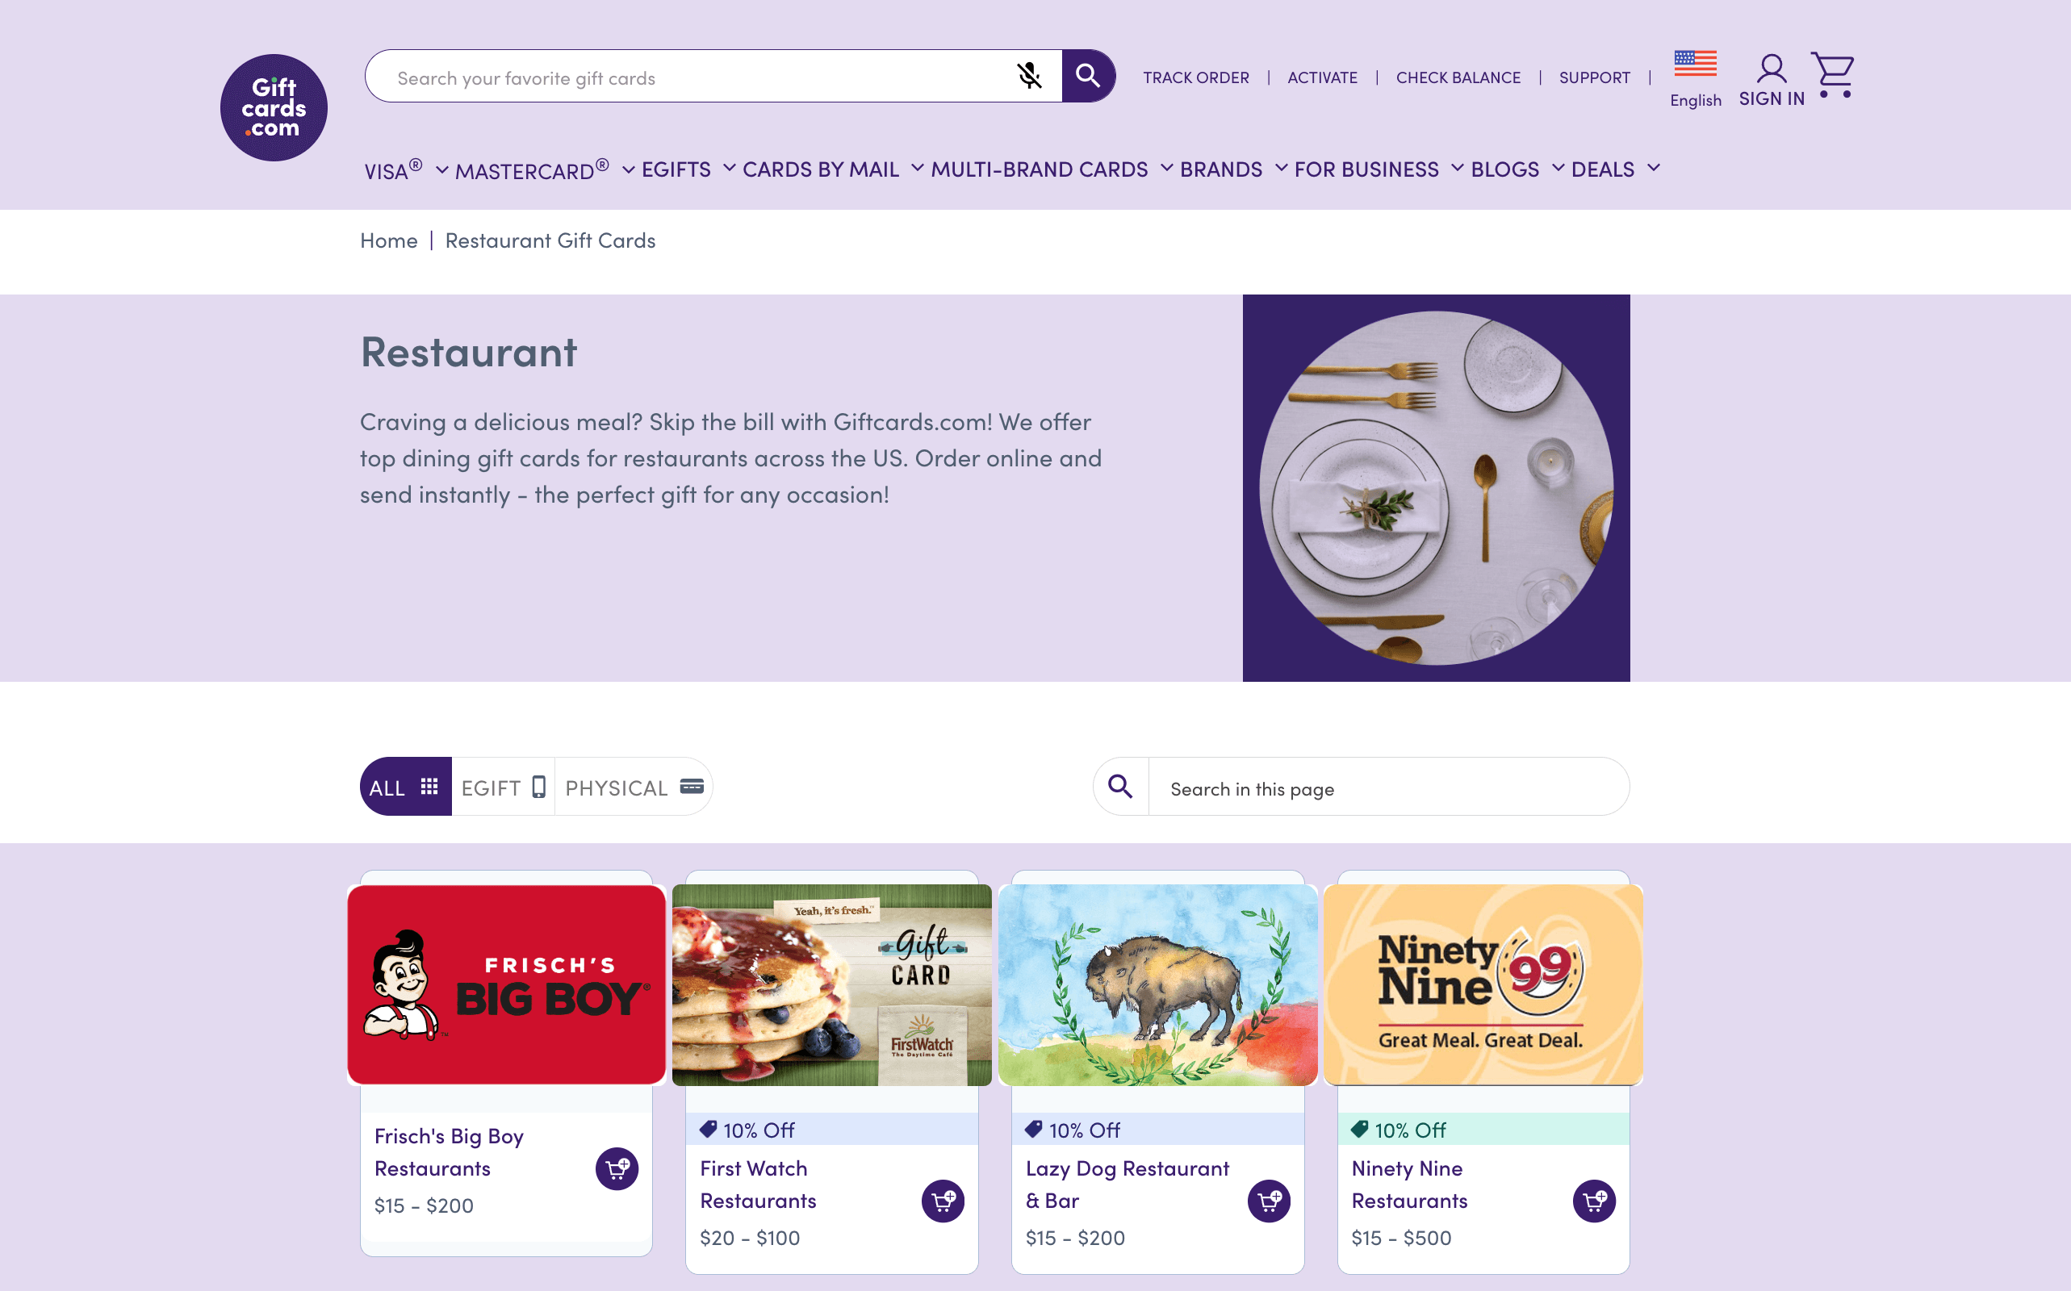Add Frisch's Big Boy to cart

click(x=617, y=1169)
